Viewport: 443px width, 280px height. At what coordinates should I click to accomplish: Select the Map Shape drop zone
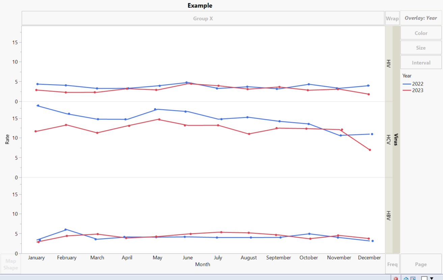click(10, 264)
